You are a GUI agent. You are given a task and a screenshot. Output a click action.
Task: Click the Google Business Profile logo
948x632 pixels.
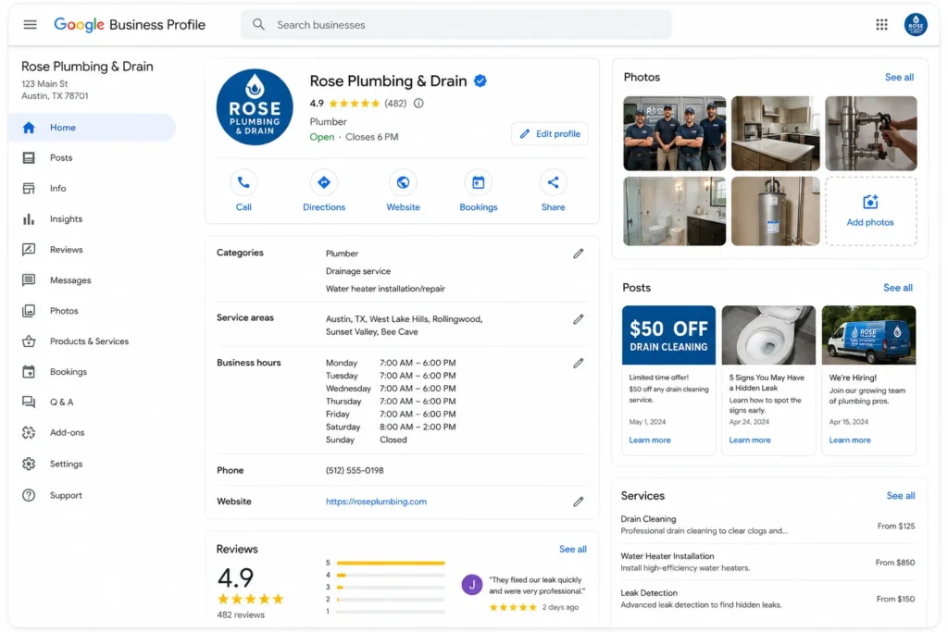coord(130,25)
